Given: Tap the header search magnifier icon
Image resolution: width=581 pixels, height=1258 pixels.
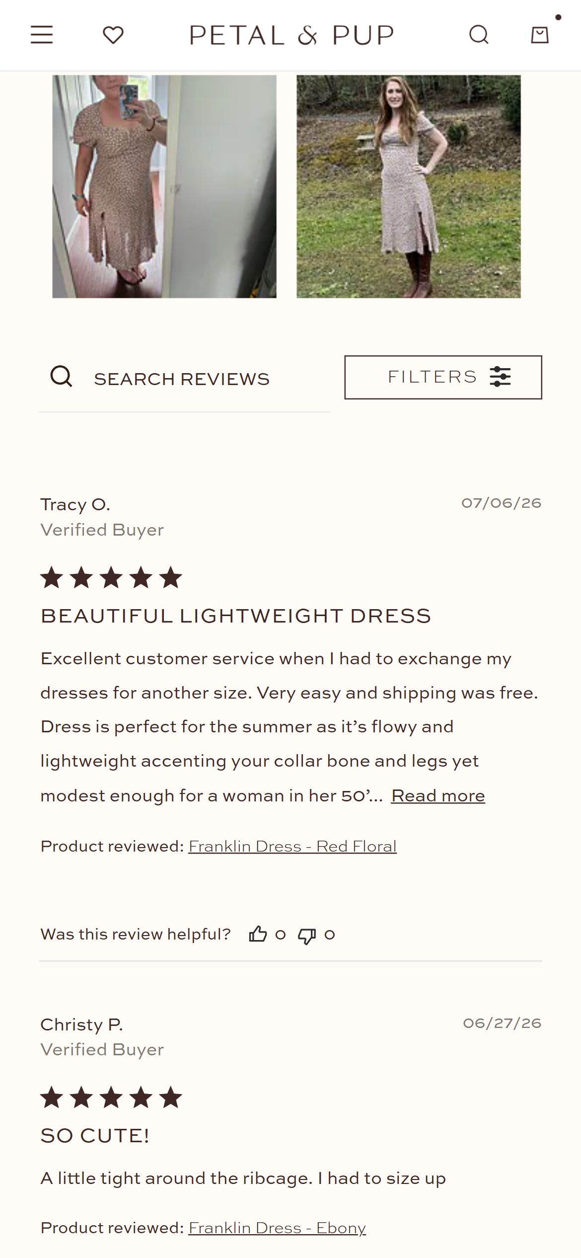Looking at the screenshot, I should pos(479,35).
